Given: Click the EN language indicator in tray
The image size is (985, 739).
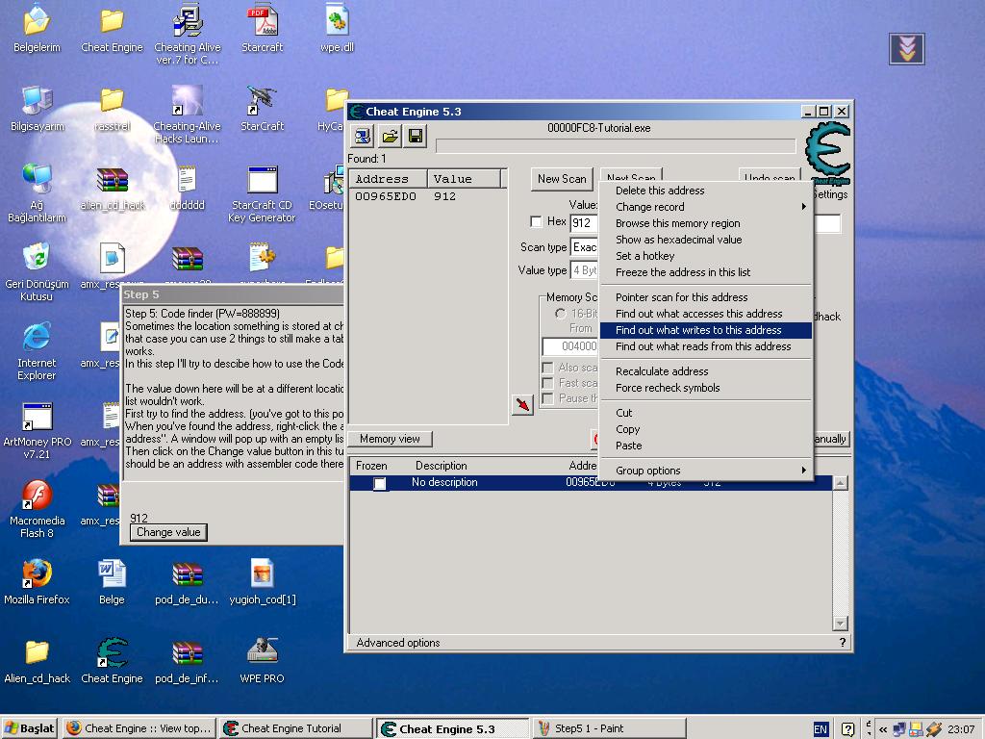Looking at the screenshot, I should coord(821,729).
